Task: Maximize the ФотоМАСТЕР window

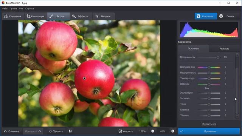Action: pyautogui.click(x=228, y=3)
